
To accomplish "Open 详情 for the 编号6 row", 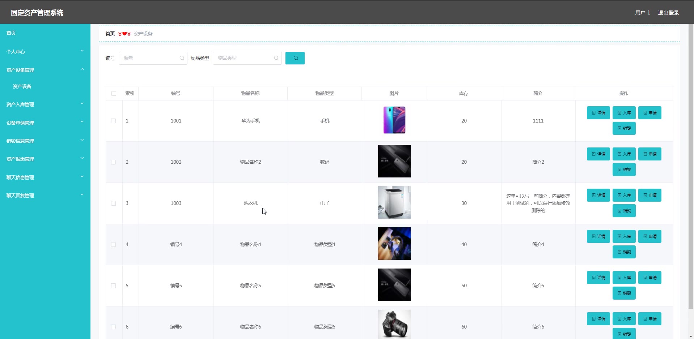I will (x=598, y=319).
